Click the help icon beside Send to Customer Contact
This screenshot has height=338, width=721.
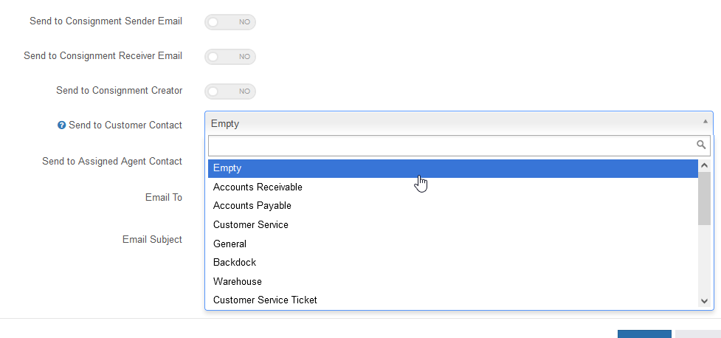coord(61,125)
